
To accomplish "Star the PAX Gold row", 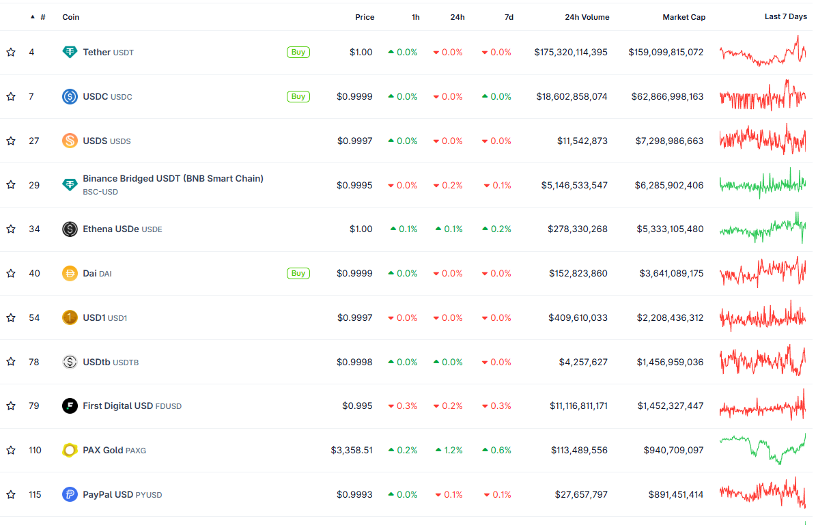I will (x=11, y=450).
